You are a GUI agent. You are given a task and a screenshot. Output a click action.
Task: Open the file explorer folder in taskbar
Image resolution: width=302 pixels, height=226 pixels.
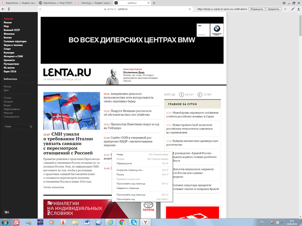[x=75, y=222]
